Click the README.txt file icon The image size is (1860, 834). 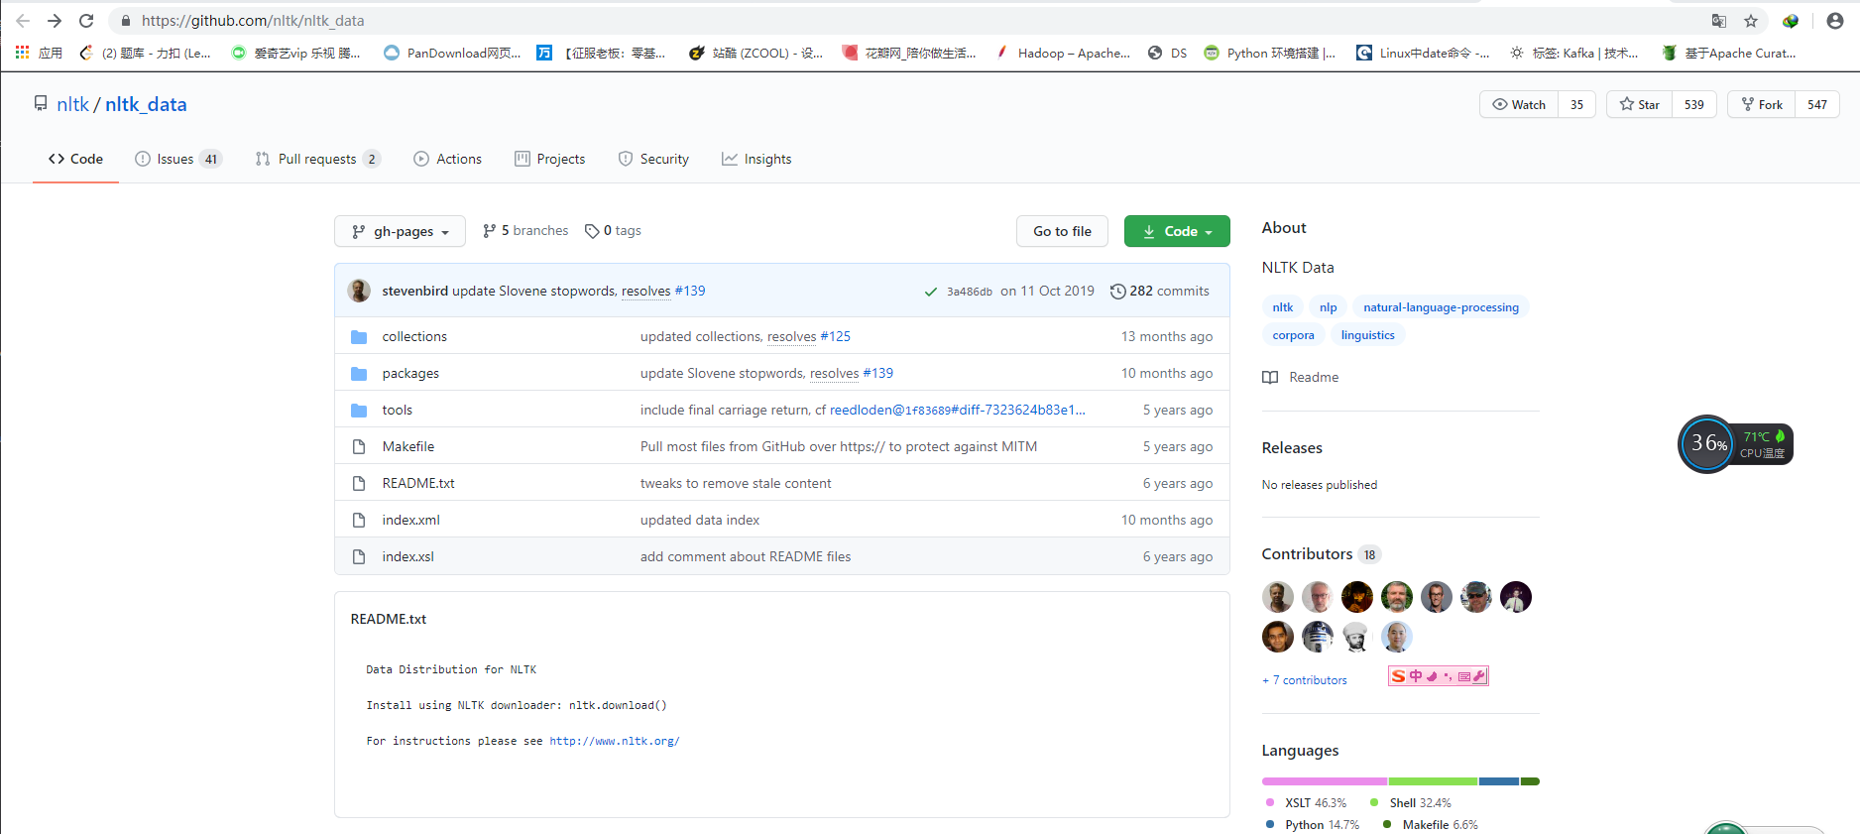pyautogui.click(x=359, y=484)
